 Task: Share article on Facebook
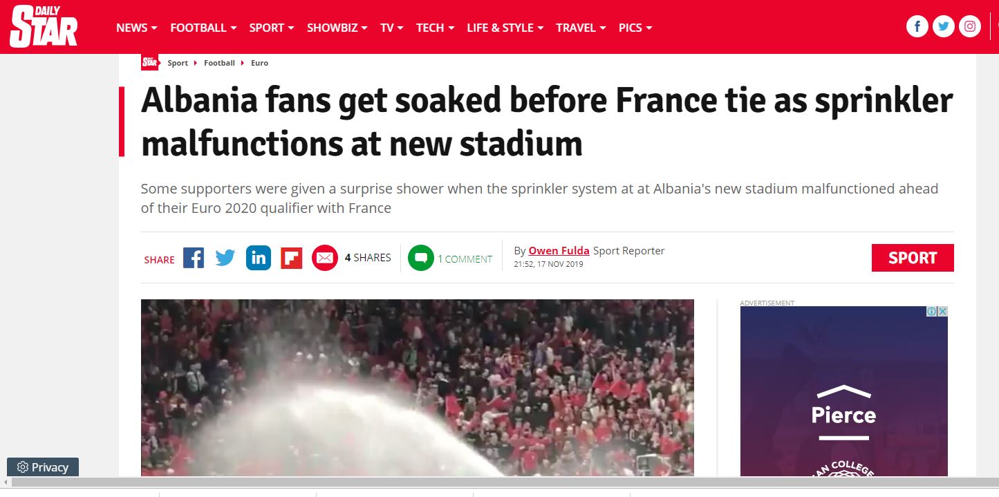[x=194, y=259]
